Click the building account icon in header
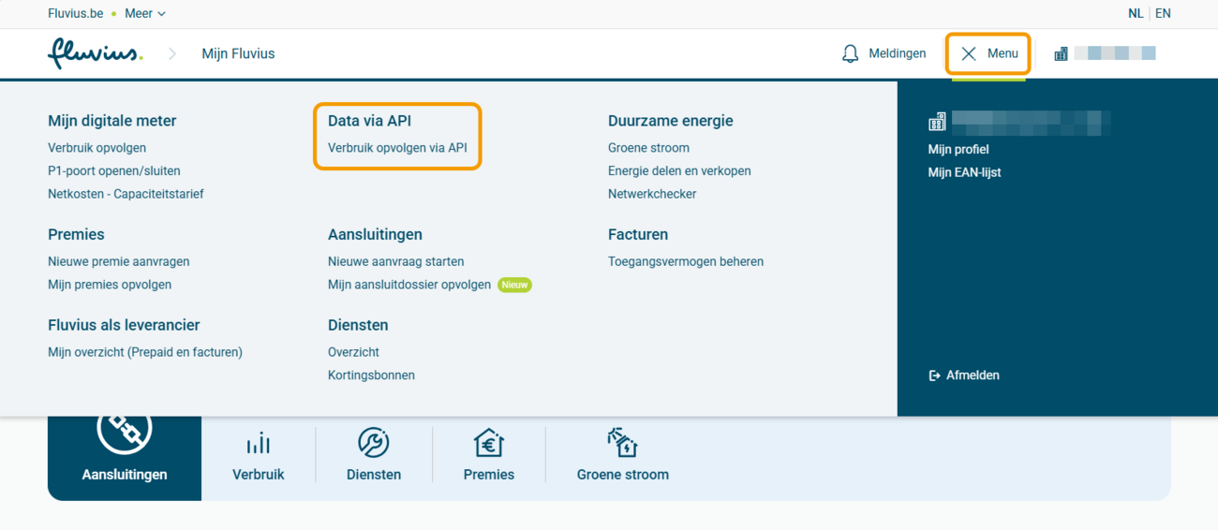Screen dimensions: 1218x530 (1061, 53)
